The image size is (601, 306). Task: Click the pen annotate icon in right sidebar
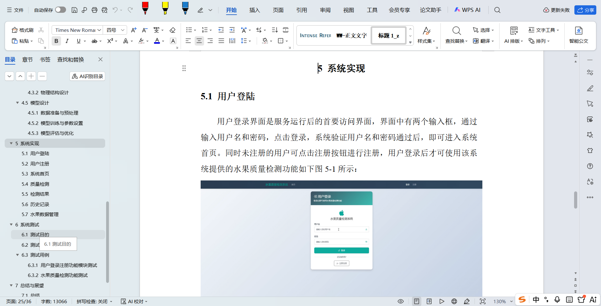click(590, 88)
